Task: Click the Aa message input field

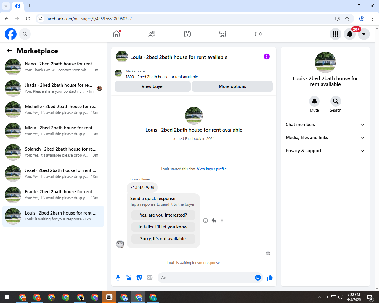Action: 206,278
